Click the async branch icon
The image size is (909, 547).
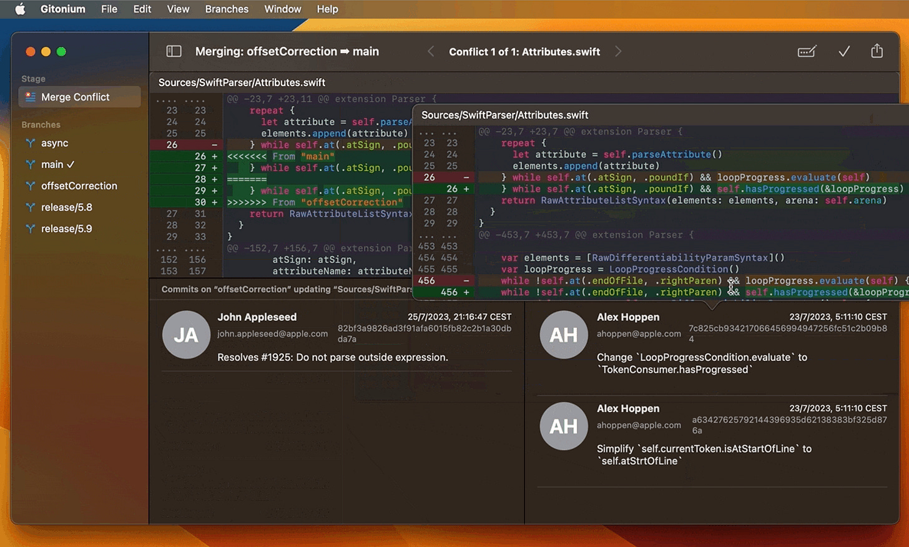click(x=30, y=143)
